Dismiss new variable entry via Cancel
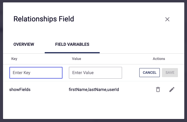 150,73
